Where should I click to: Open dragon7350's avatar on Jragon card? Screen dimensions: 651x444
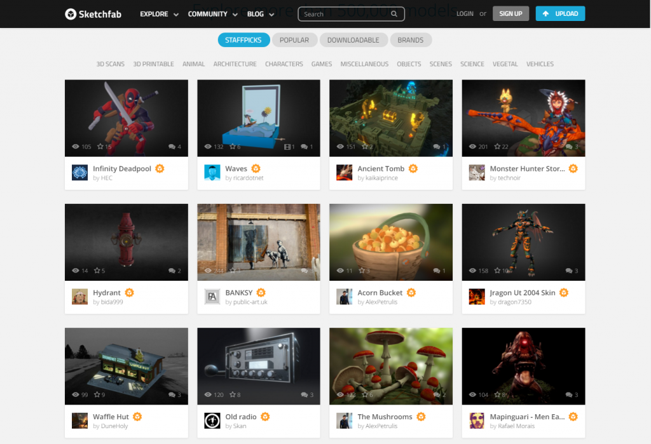477,297
